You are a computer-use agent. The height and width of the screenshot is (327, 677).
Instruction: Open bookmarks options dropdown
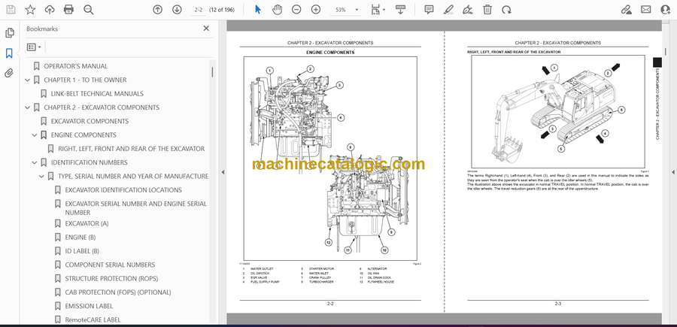coord(34,47)
